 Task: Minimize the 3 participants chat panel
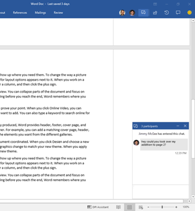[178, 126]
